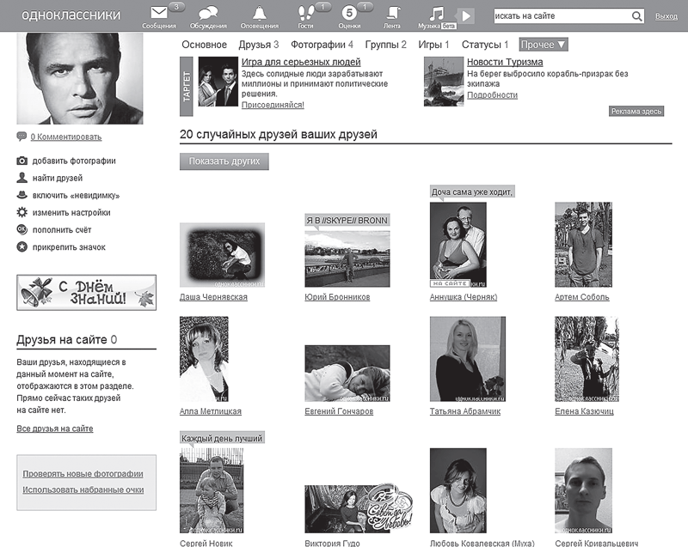Expand the Прочее dropdown

point(544,45)
